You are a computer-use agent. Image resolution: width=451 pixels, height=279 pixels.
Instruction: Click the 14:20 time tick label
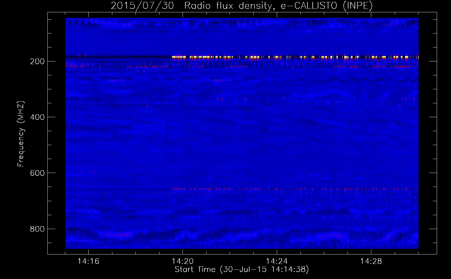[183, 261]
